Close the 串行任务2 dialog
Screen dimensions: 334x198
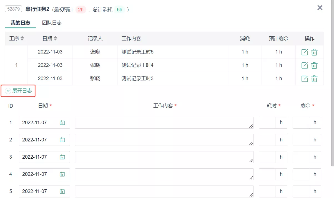click(x=320, y=8)
